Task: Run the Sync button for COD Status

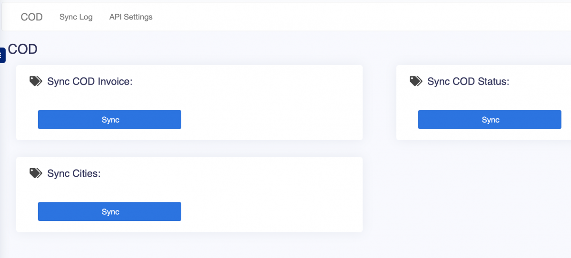Action: pos(490,120)
